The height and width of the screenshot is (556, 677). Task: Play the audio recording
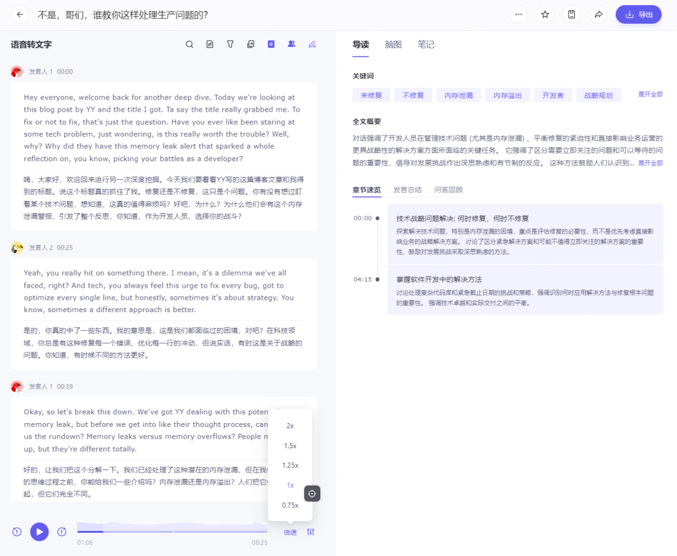click(39, 532)
